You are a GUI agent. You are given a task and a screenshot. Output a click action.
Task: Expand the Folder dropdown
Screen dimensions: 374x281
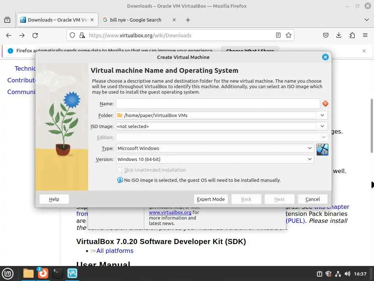(322, 115)
